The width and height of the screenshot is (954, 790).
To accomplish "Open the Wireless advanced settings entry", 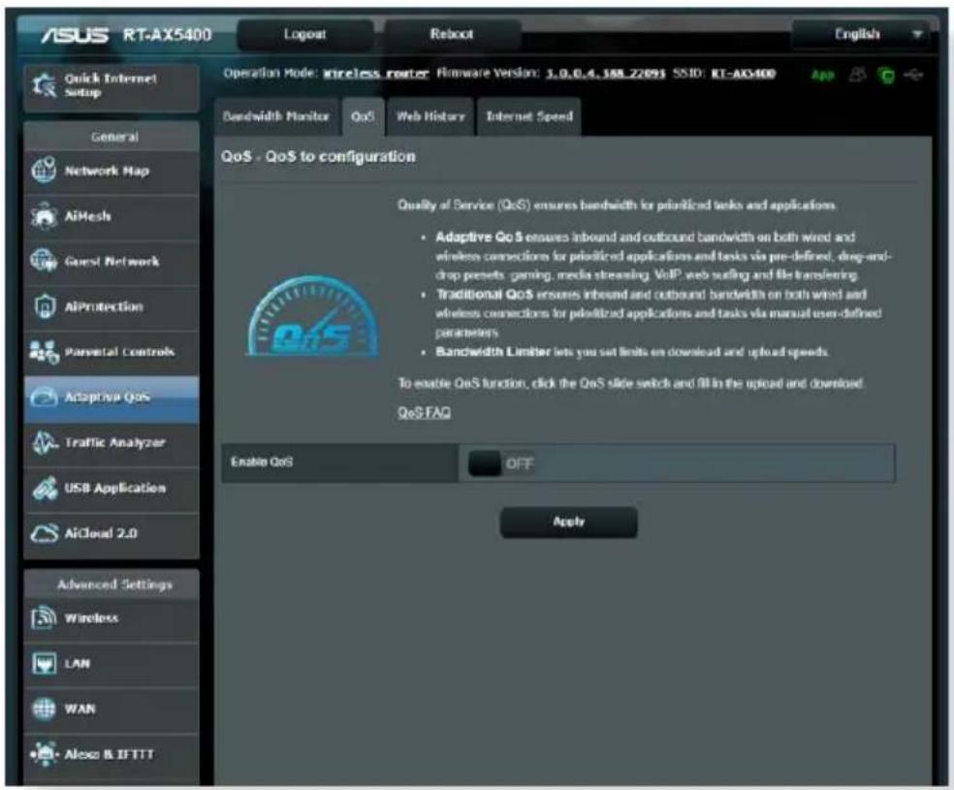I will (x=111, y=618).
